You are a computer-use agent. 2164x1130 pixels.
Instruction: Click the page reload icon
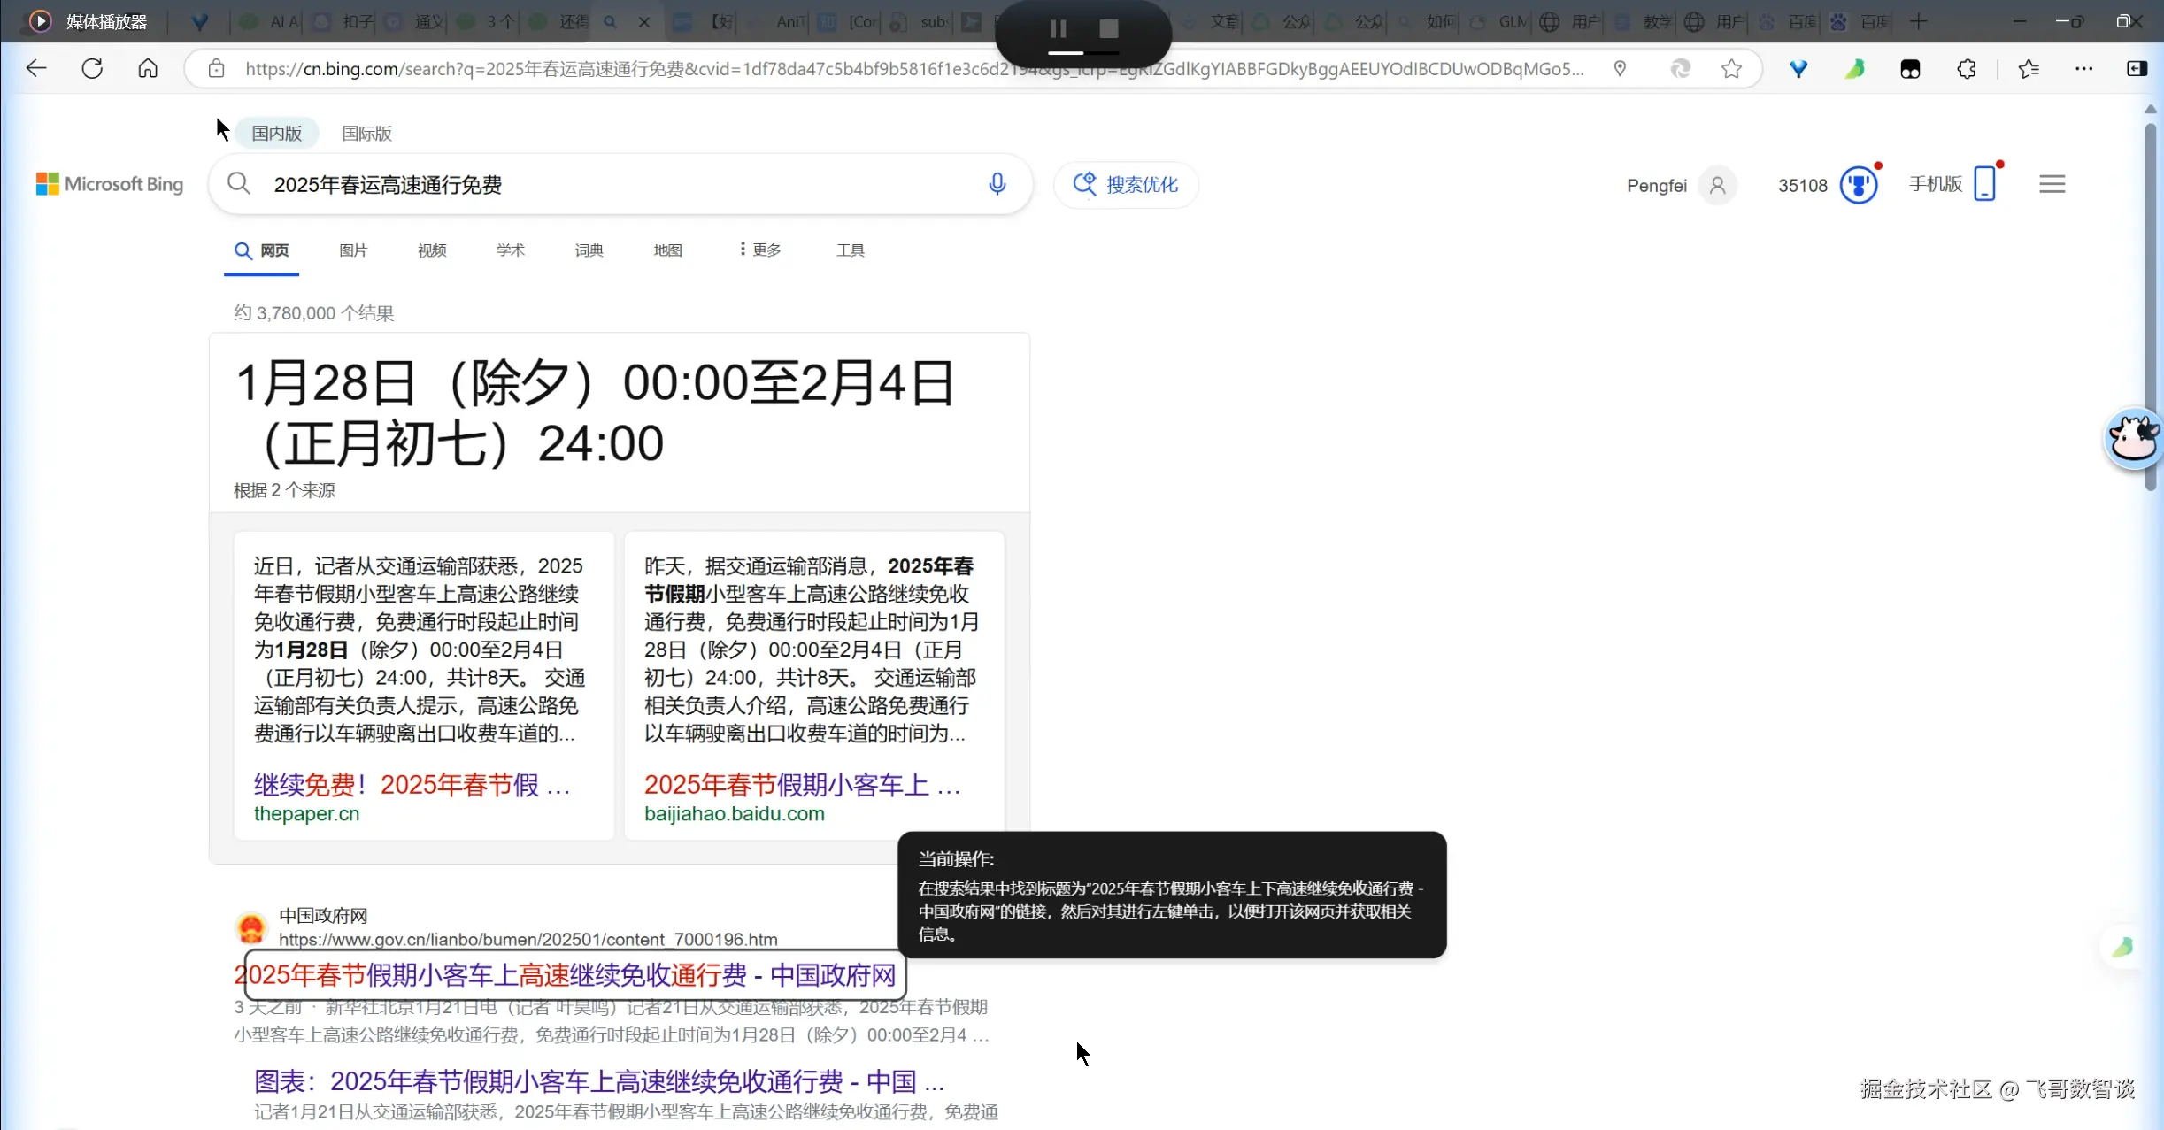point(91,68)
